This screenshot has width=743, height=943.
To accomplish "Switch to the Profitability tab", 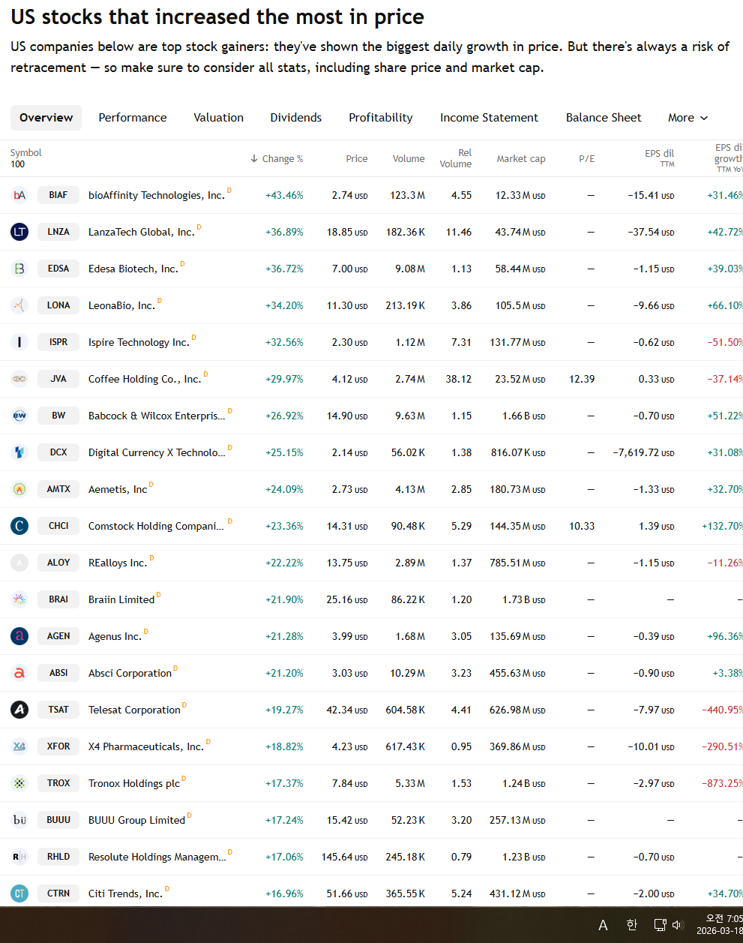I will (381, 118).
